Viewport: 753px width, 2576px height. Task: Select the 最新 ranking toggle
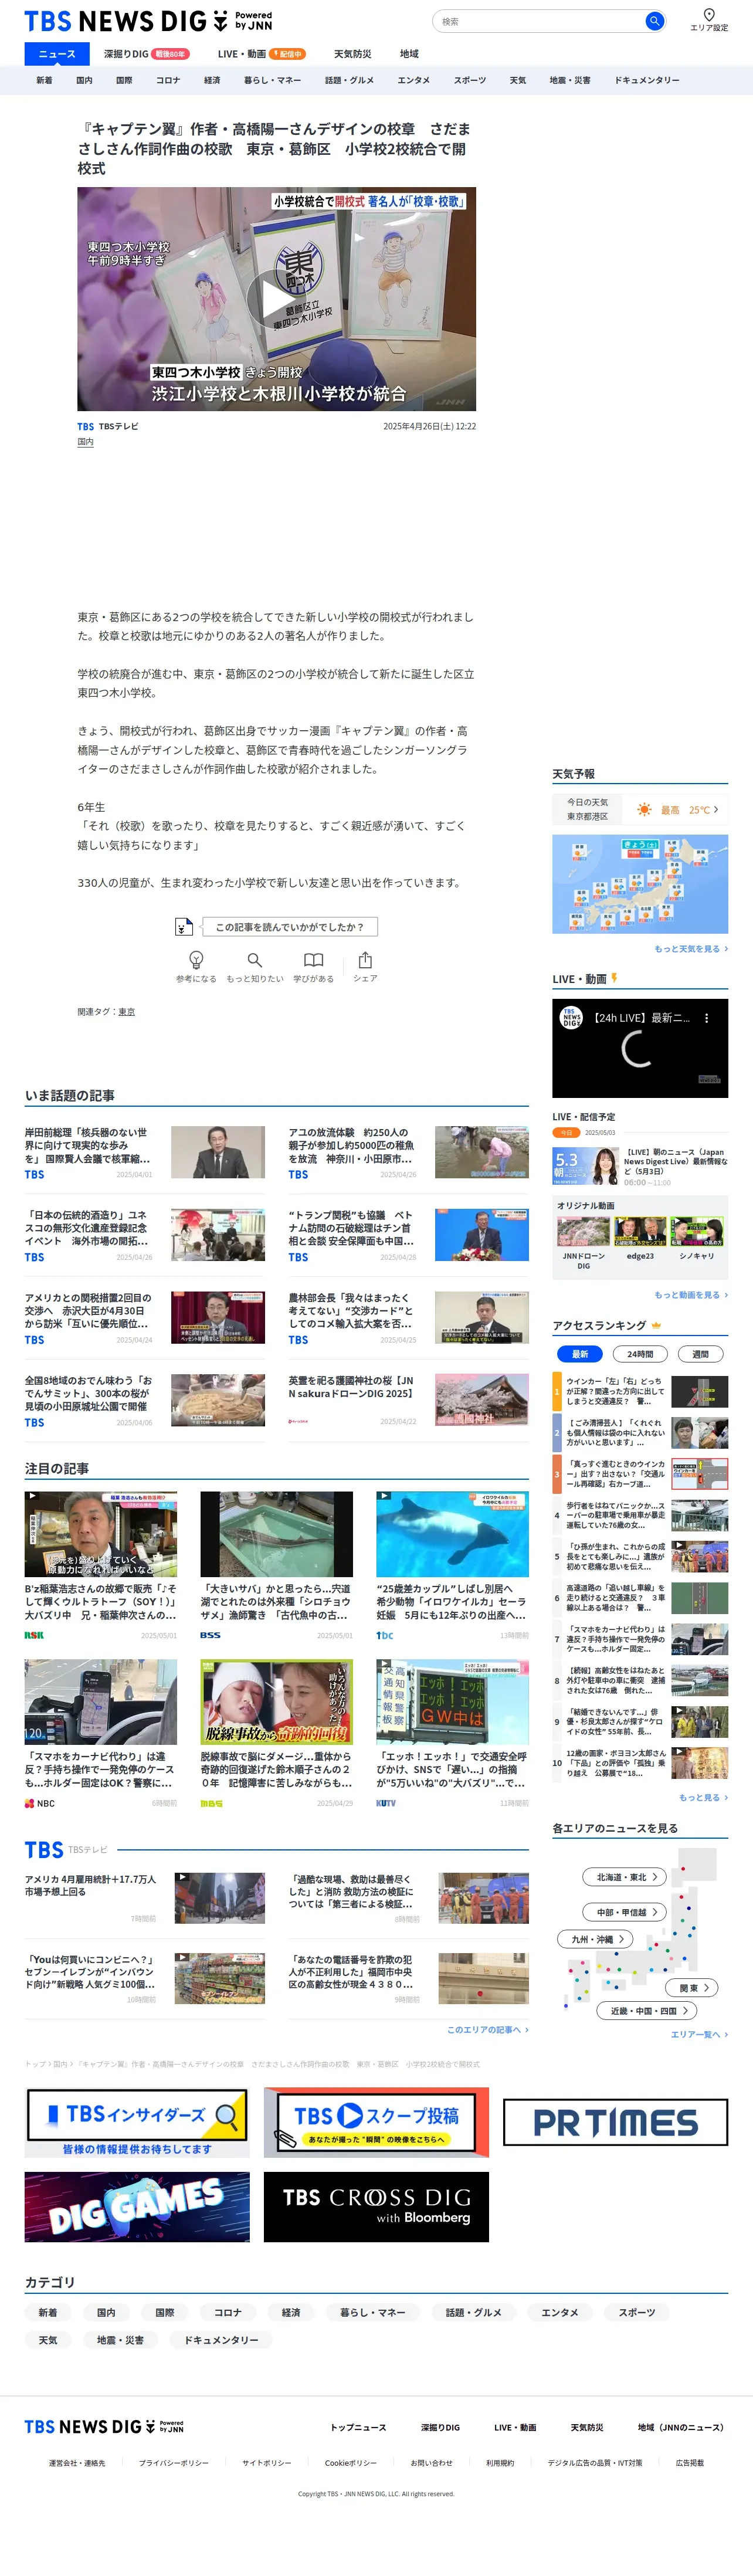point(580,1354)
